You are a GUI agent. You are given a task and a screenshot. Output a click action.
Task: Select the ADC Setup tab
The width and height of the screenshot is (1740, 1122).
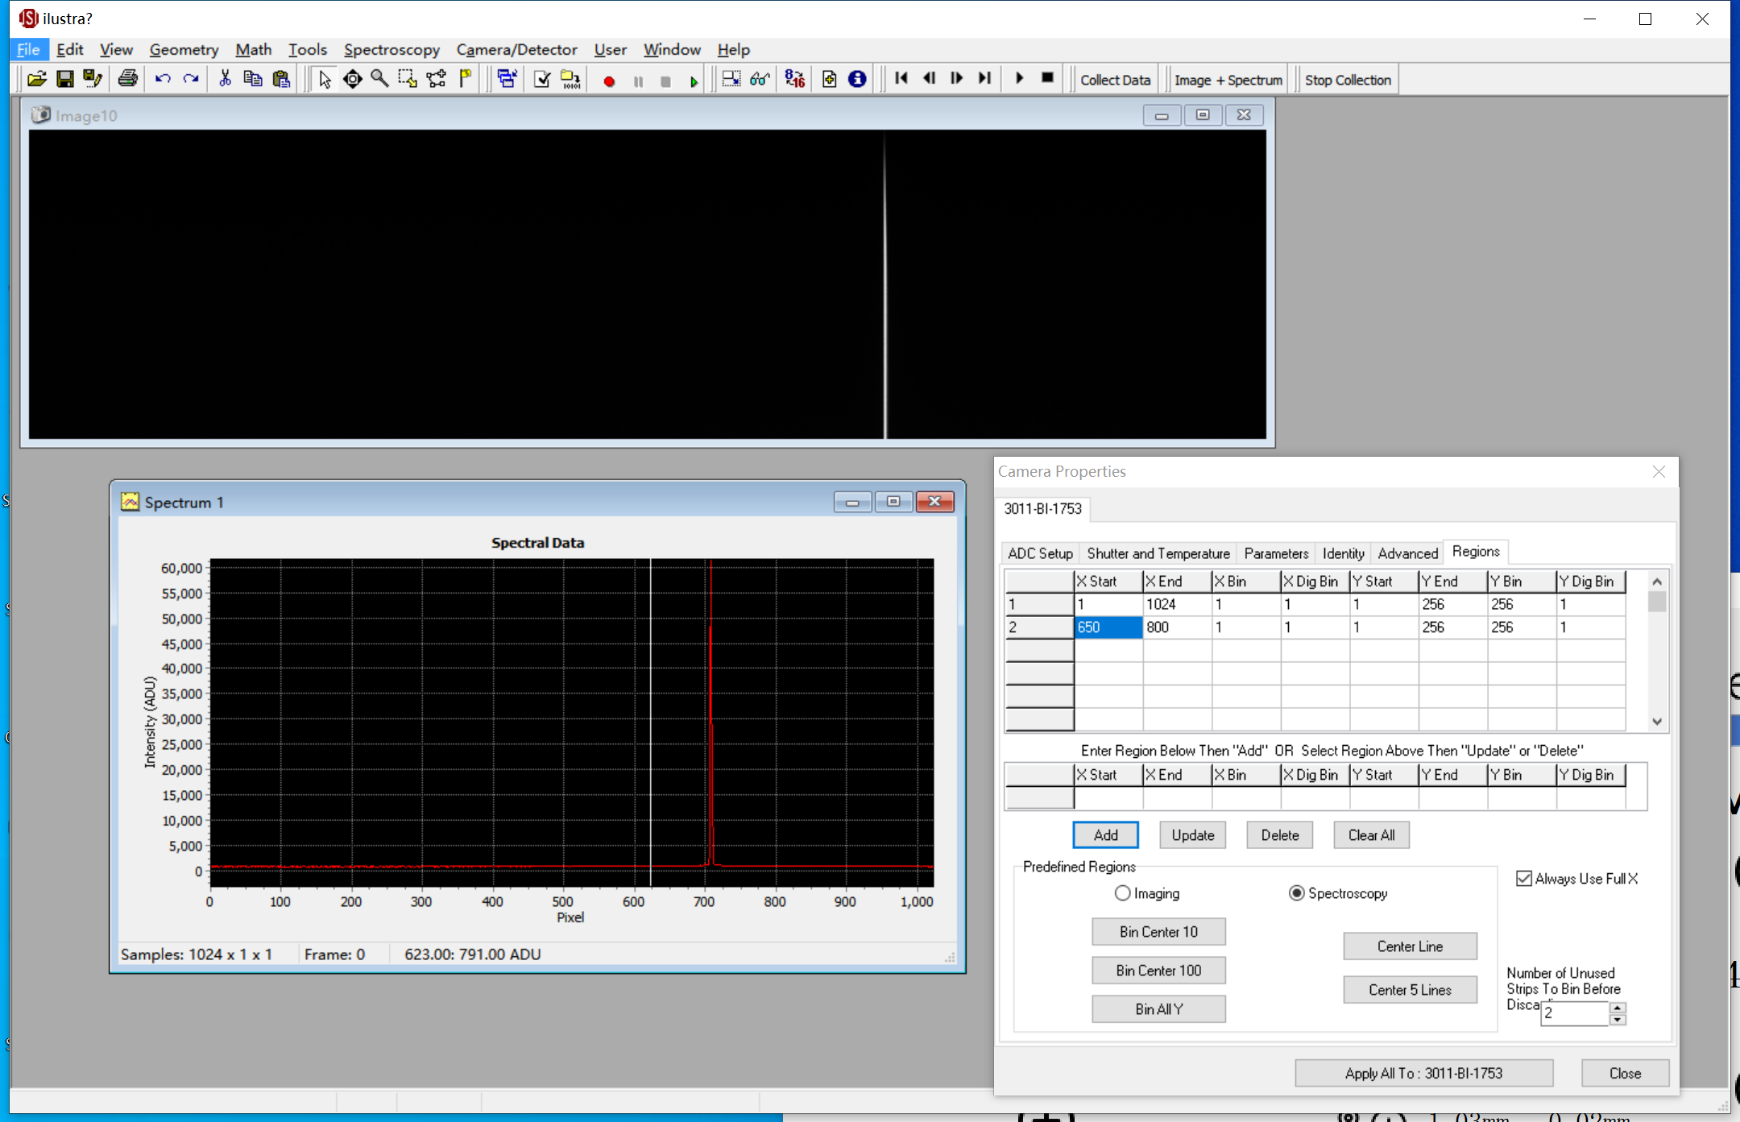click(1038, 552)
